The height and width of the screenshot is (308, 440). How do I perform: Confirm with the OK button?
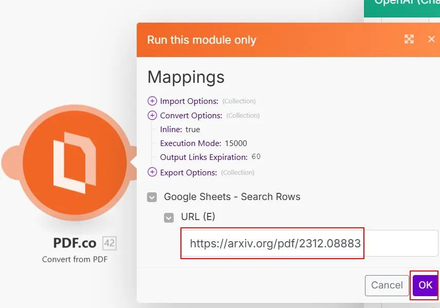point(426,285)
